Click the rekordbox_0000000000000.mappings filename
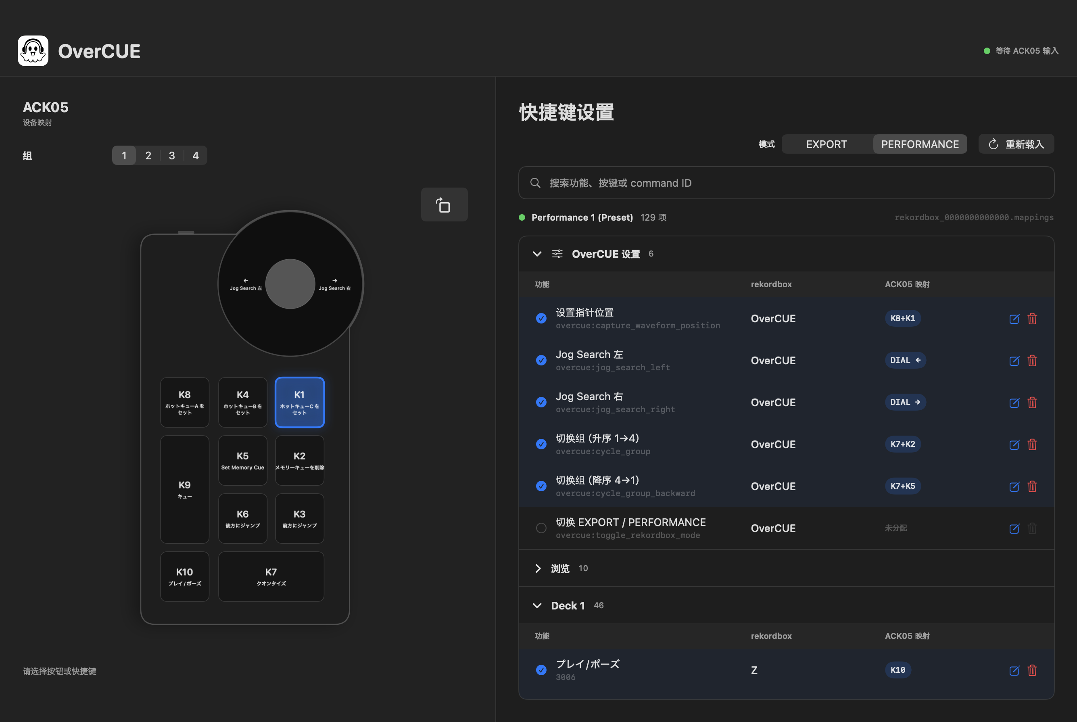 [974, 217]
